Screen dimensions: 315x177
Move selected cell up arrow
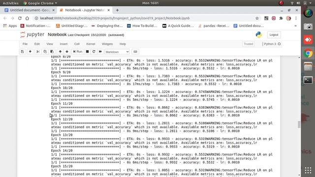click(60, 52)
